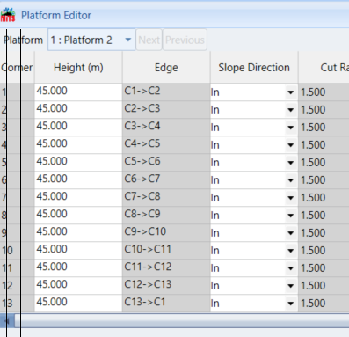This screenshot has width=349, height=337.
Task: Click the cut ratio 1.500 in C5->C6 row
Action: tap(324, 163)
